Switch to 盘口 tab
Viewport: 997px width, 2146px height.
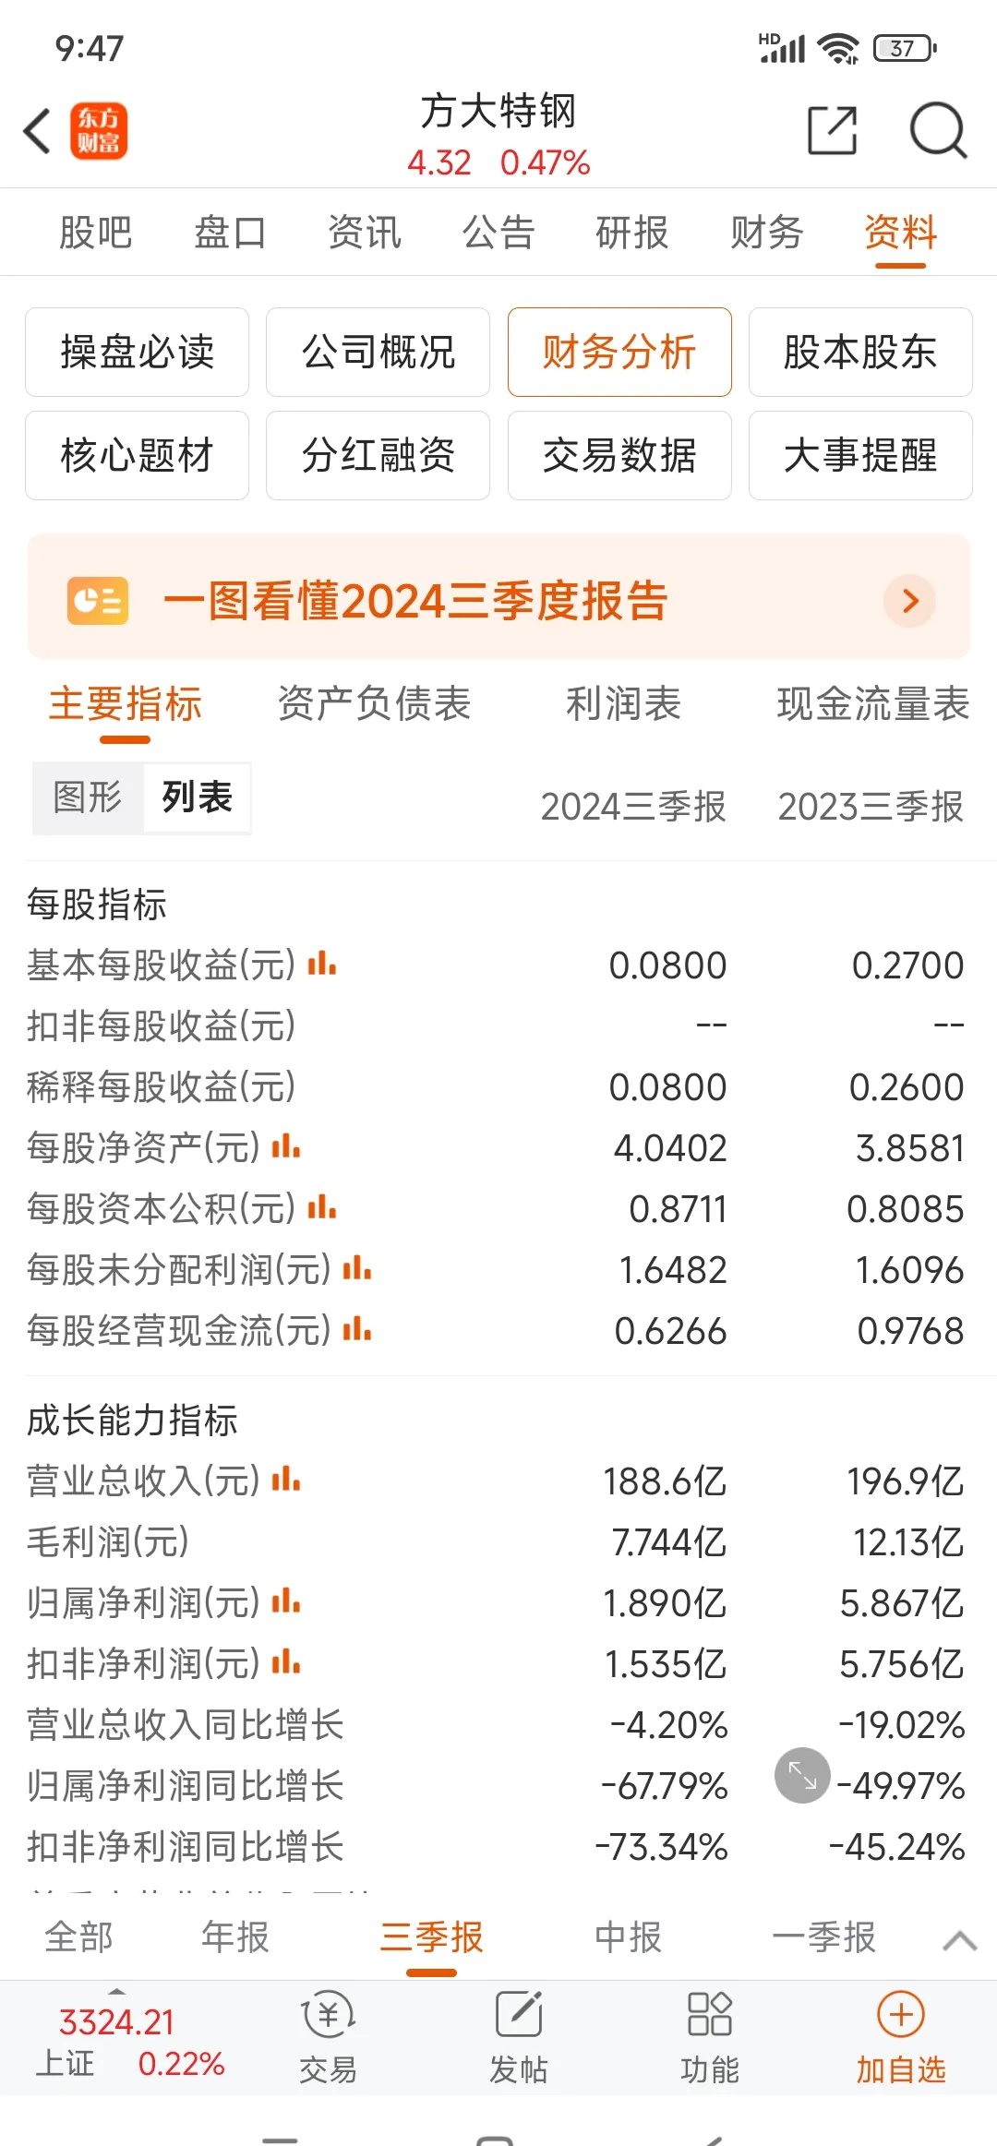[230, 233]
